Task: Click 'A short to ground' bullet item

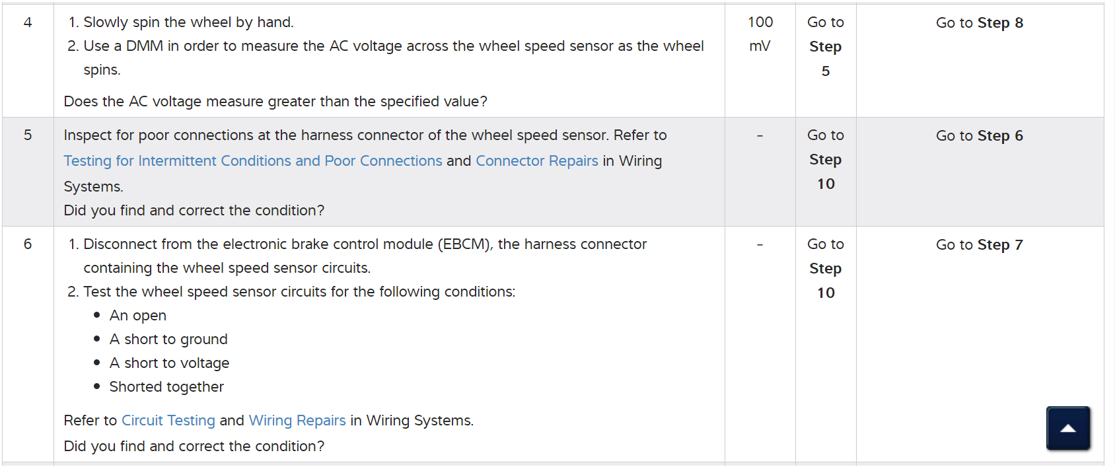Action: 168,340
